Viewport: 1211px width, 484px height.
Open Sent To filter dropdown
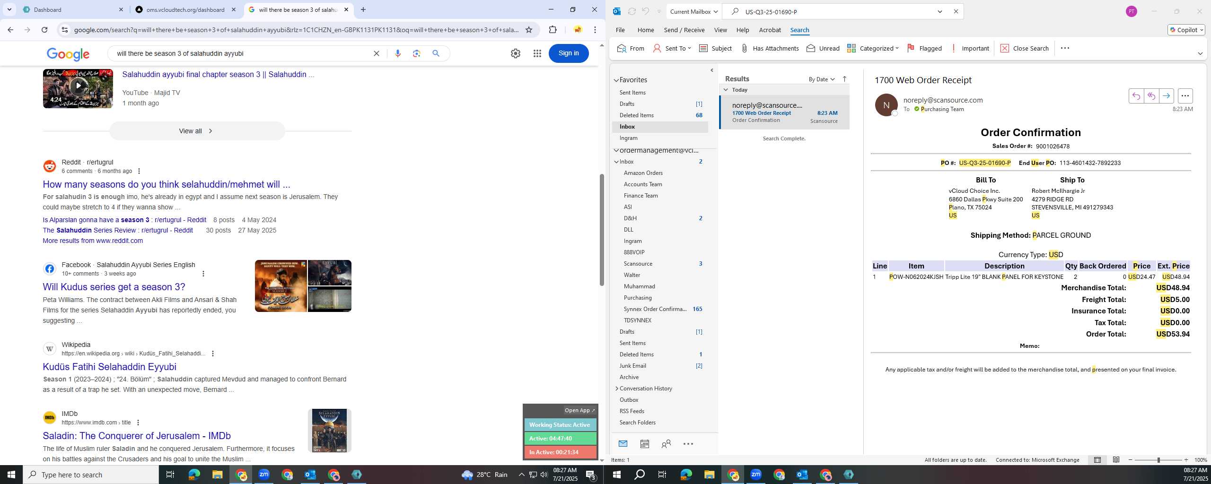tap(672, 48)
